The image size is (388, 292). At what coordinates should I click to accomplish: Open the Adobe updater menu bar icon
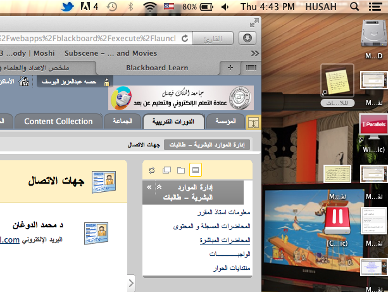[x=89, y=6]
